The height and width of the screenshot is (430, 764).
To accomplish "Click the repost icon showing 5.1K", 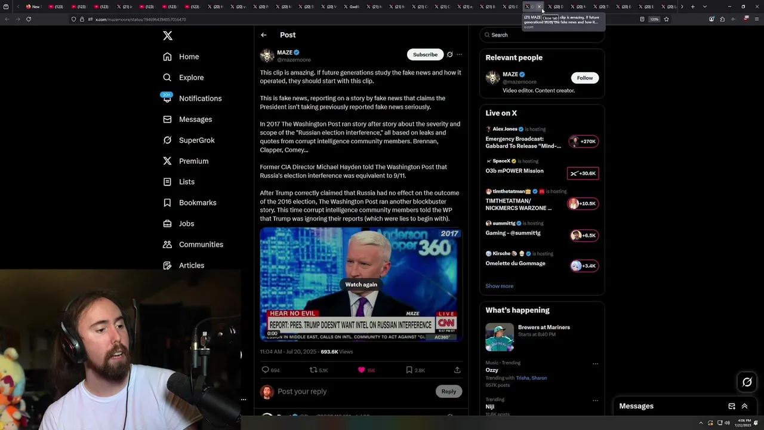I will coord(313,370).
